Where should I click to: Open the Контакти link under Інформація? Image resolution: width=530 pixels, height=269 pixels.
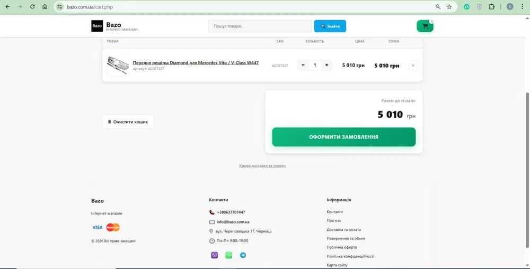(334, 212)
